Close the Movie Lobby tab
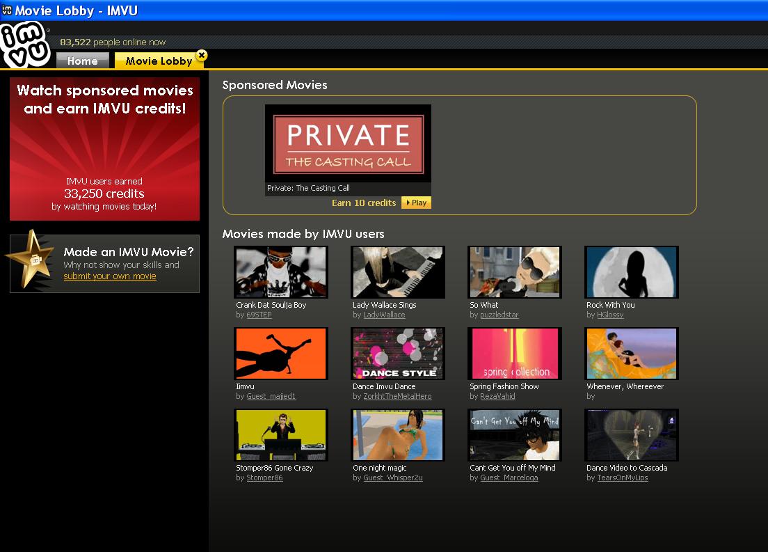 [x=201, y=55]
